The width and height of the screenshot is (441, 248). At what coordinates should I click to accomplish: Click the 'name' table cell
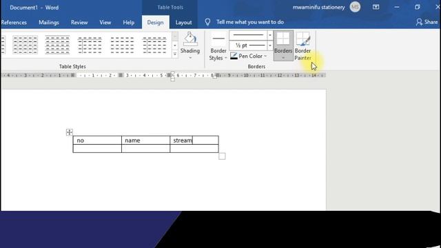(x=145, y=141)
